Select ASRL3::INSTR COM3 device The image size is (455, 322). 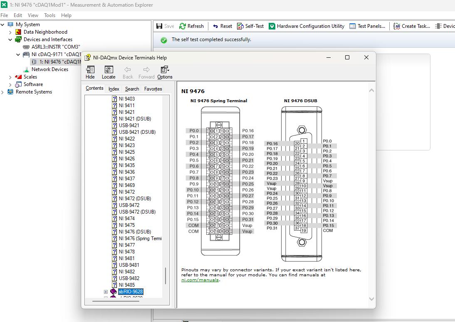pyautogui.click(x=56, y=47)
